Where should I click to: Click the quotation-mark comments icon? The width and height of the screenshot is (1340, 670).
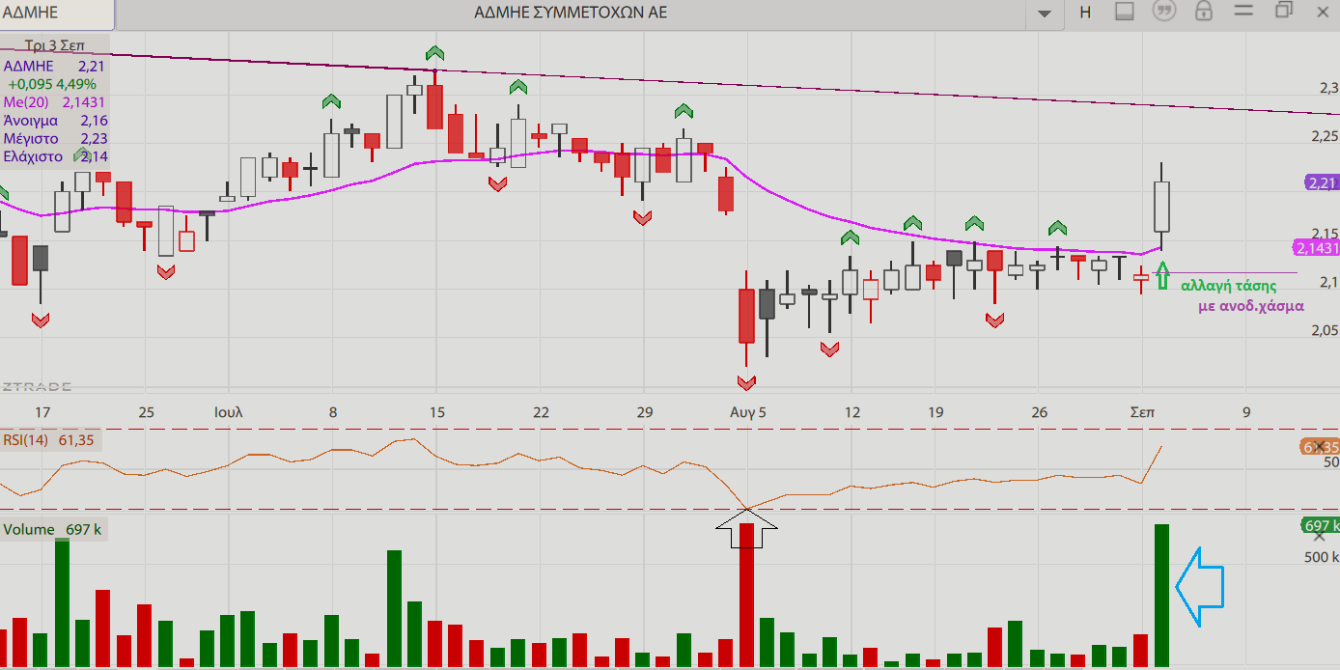[x=1164, y=12]
